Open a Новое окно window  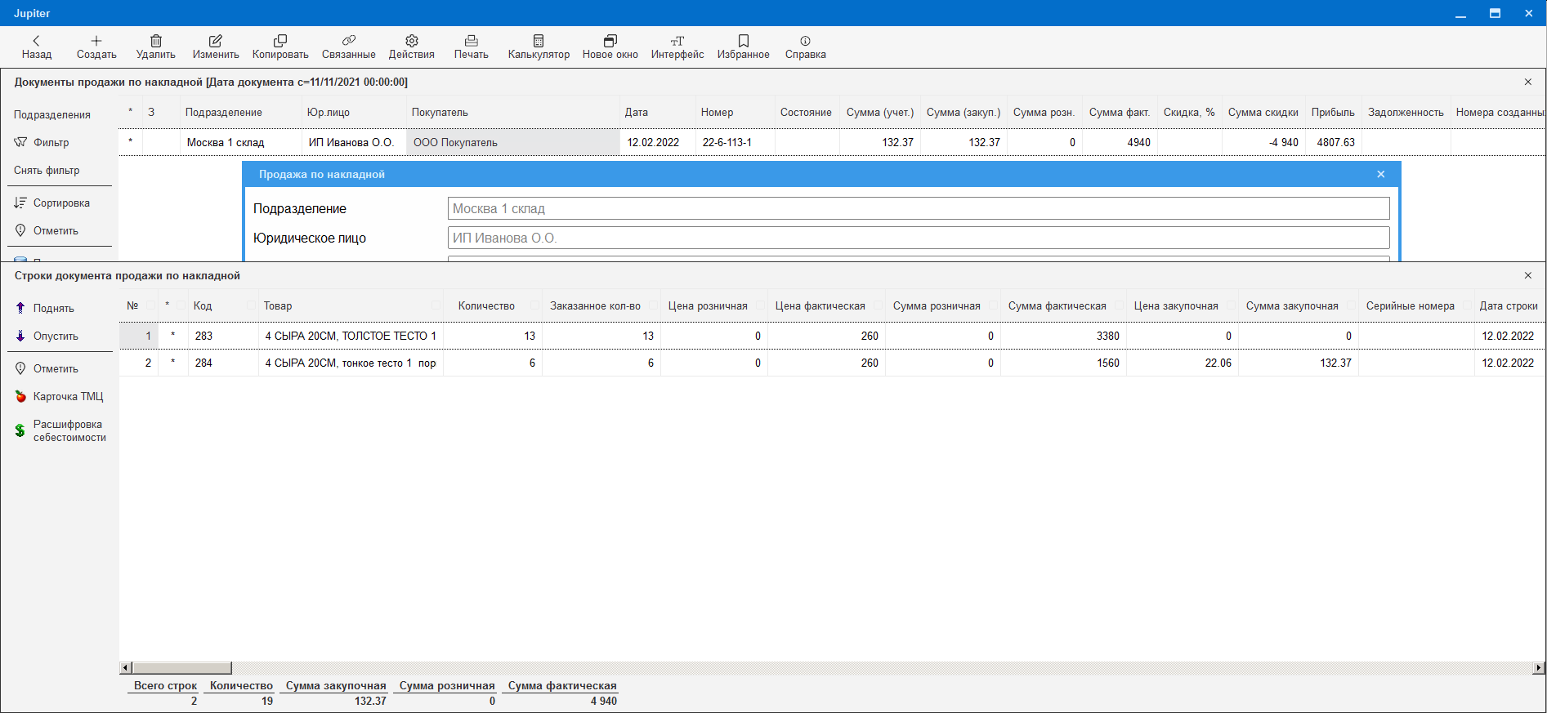click(x=610, y=47)
